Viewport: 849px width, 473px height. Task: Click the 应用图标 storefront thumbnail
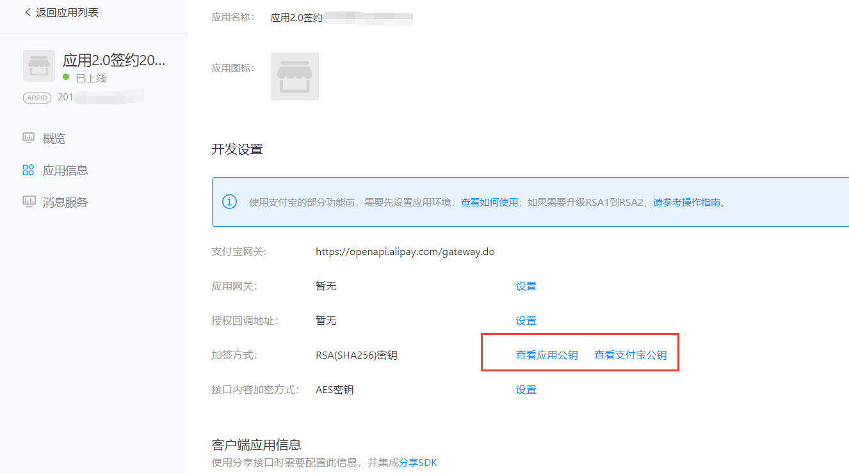[x=295, y=76]
